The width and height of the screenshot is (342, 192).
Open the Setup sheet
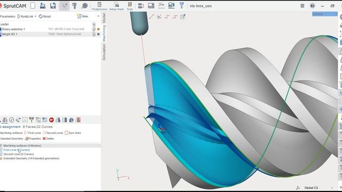[116, 6]
